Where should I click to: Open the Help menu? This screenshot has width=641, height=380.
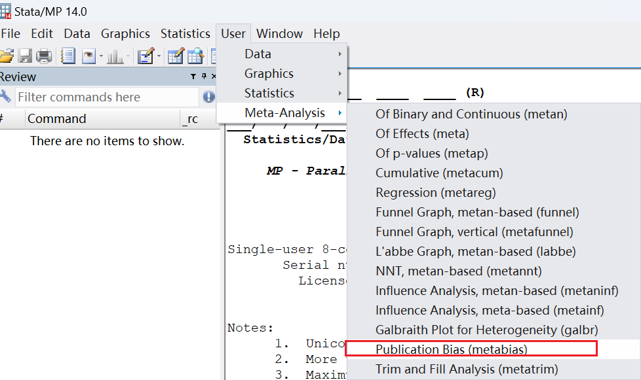coord(326,33)
